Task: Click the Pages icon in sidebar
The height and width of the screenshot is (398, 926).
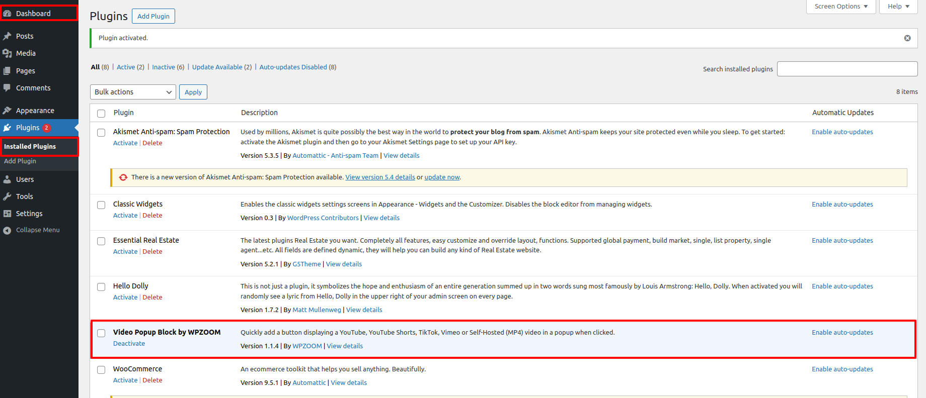Action: 7,71
